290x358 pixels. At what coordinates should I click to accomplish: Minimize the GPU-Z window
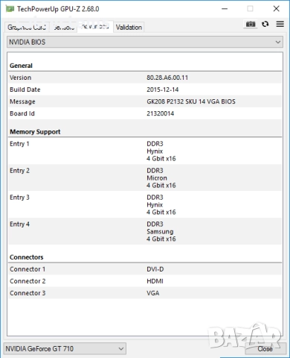[225, 9]
